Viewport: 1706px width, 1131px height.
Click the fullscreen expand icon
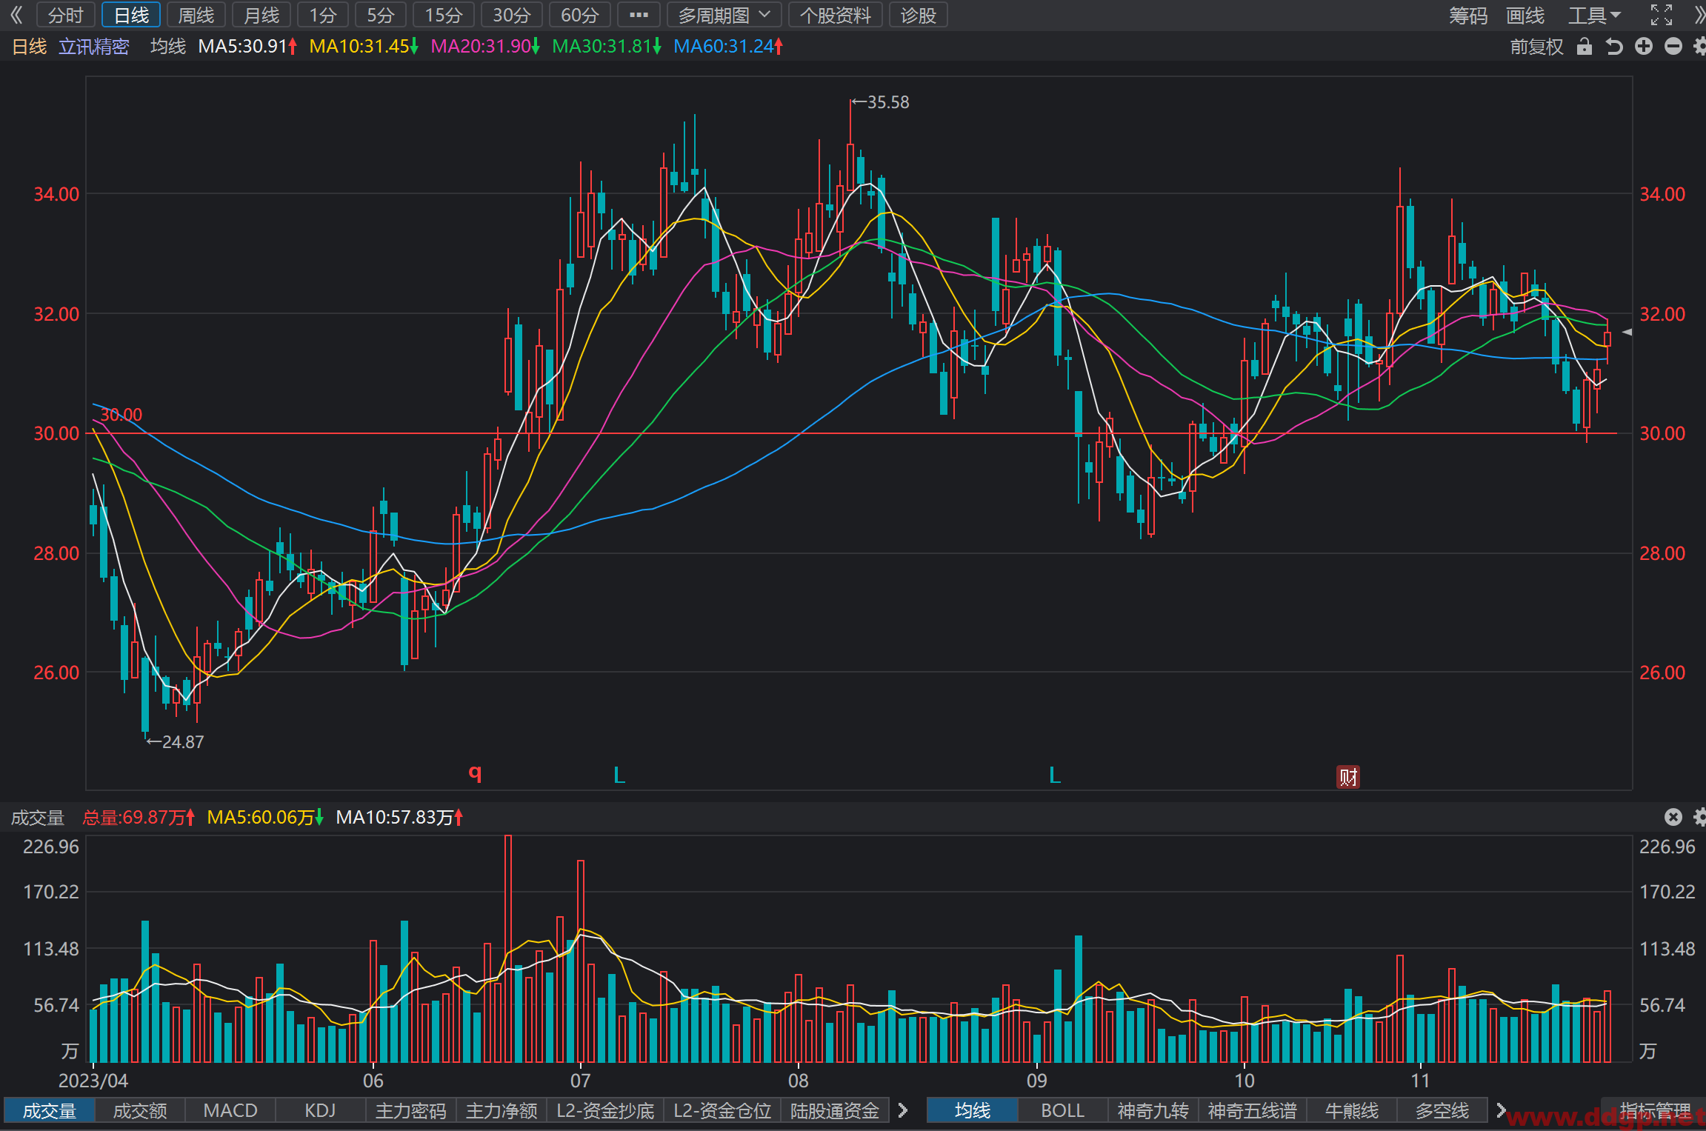[1662, 15]
